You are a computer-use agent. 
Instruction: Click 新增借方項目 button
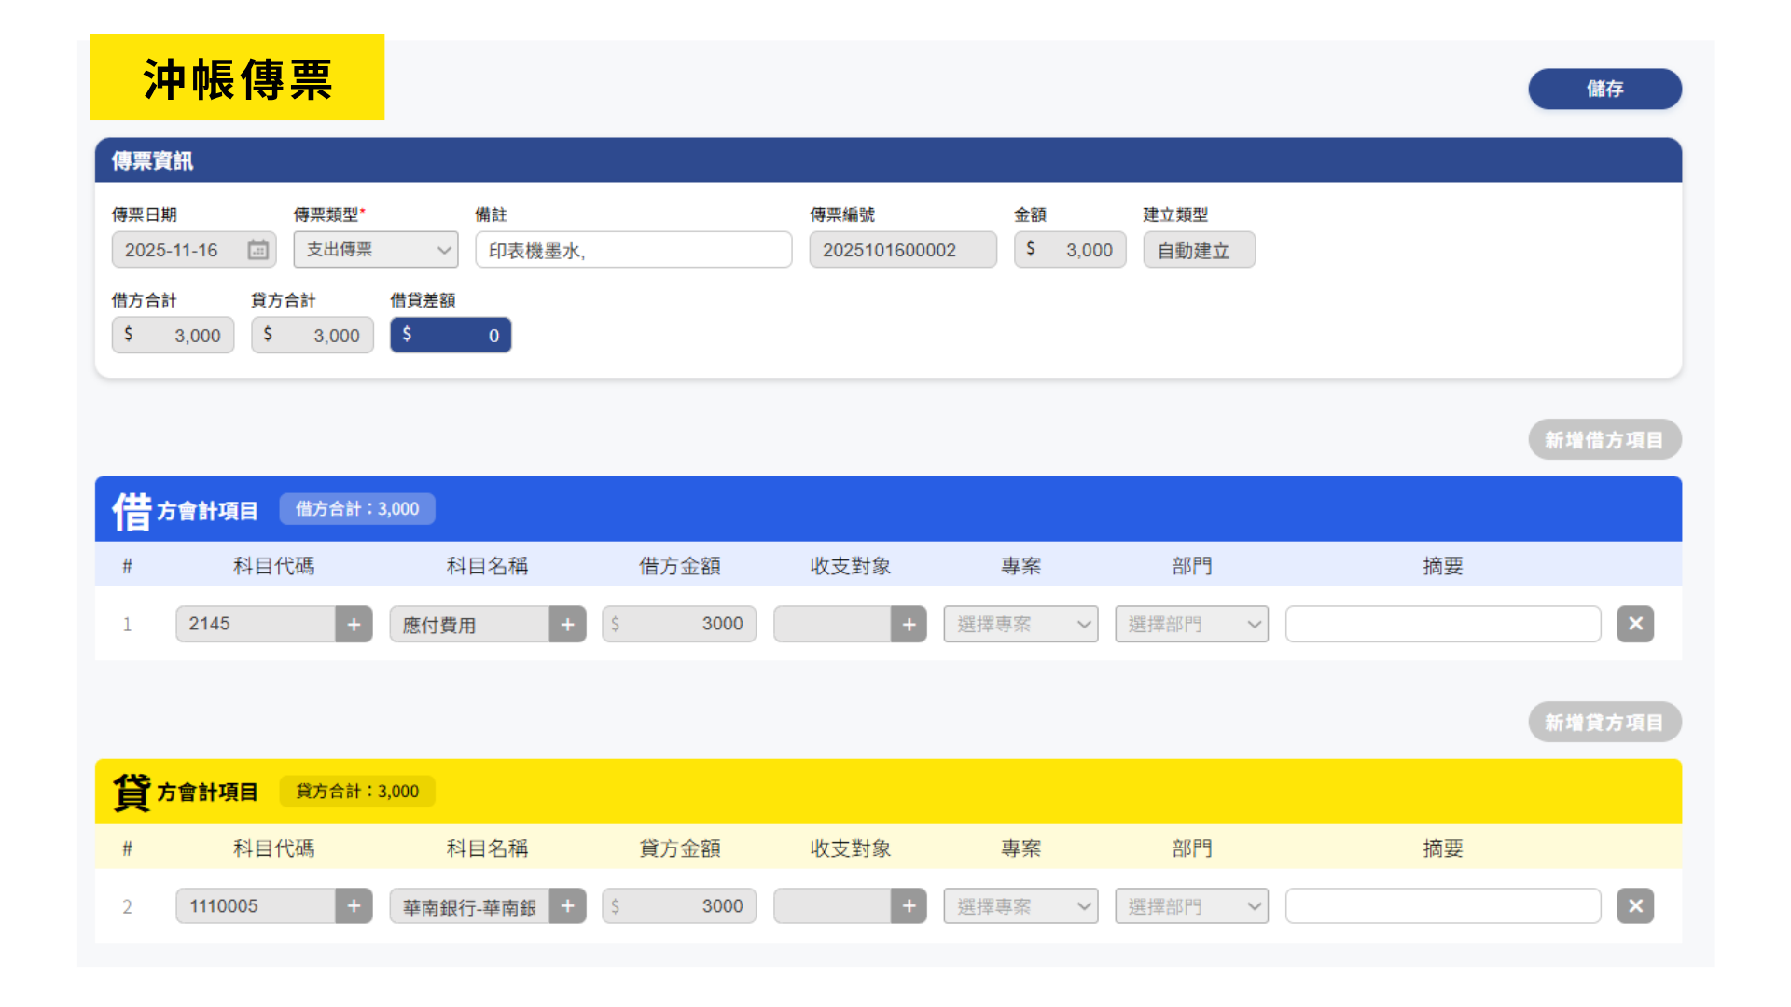click(x=1604, y=440)
